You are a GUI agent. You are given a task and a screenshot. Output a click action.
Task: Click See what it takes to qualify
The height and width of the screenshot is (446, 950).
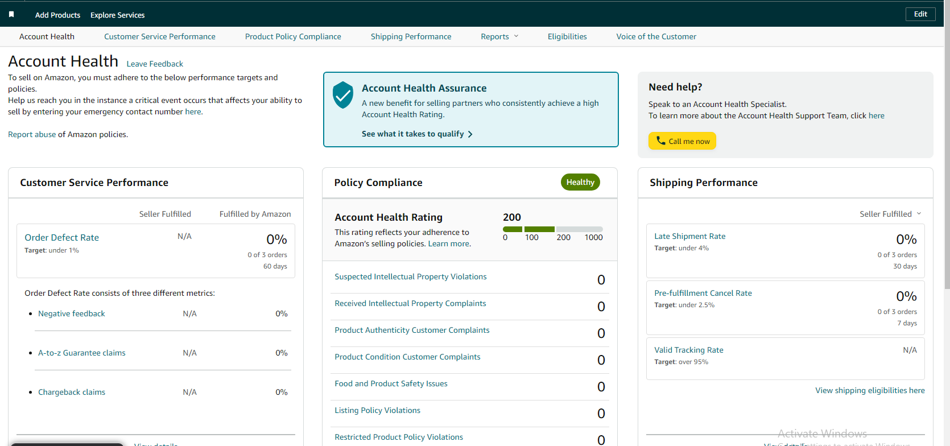[417, 134]
